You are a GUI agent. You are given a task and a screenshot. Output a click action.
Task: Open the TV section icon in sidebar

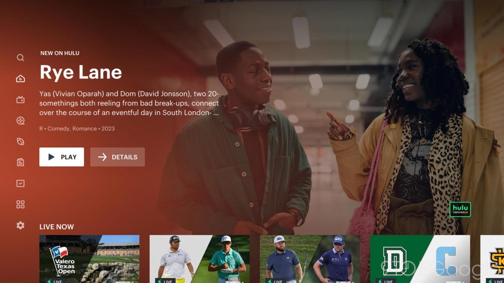tap(20, 100)
